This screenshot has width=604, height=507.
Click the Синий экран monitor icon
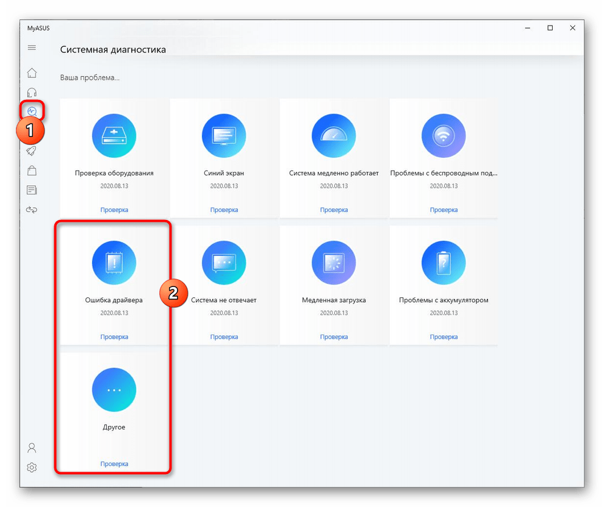tap(224, 136)
